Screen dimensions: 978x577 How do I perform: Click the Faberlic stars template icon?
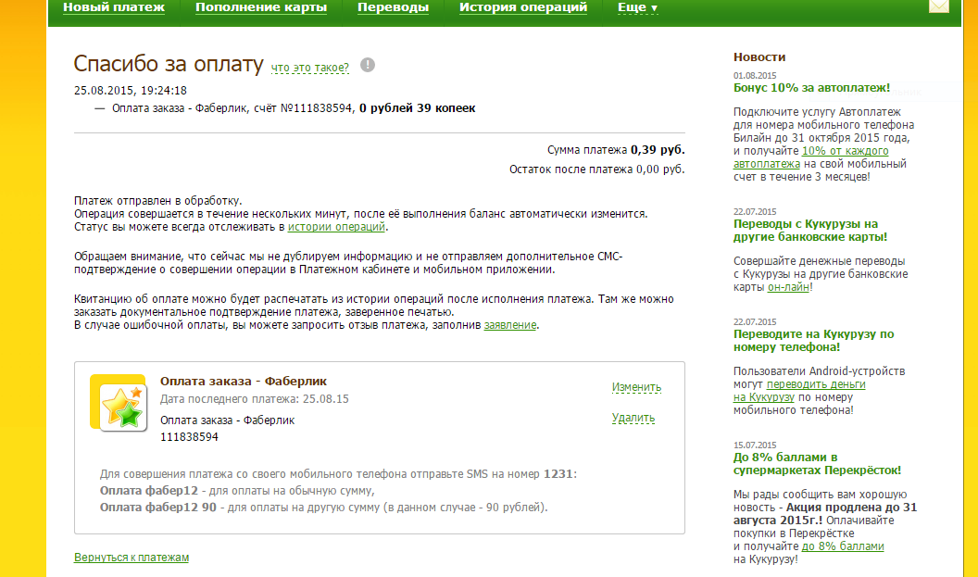(x=119, y=403)
